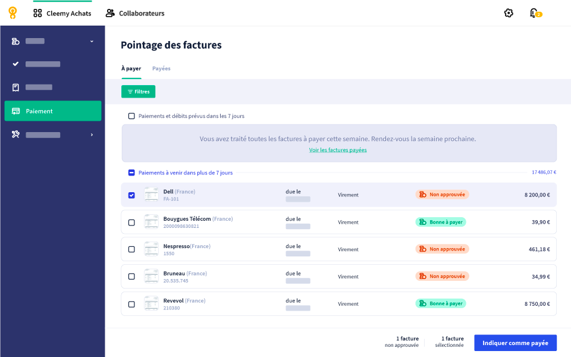This screenshot has height=357, width=571.
Task: Check the Revevol invoice checkbox
Action: click(x=131, y=304)
